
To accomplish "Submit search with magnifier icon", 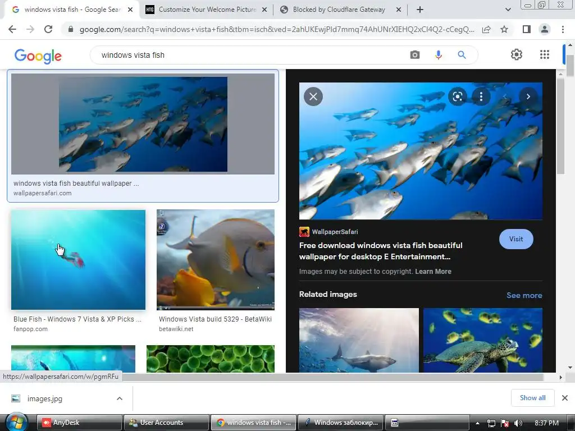I will pyautogui.click(x=462, y=55).
